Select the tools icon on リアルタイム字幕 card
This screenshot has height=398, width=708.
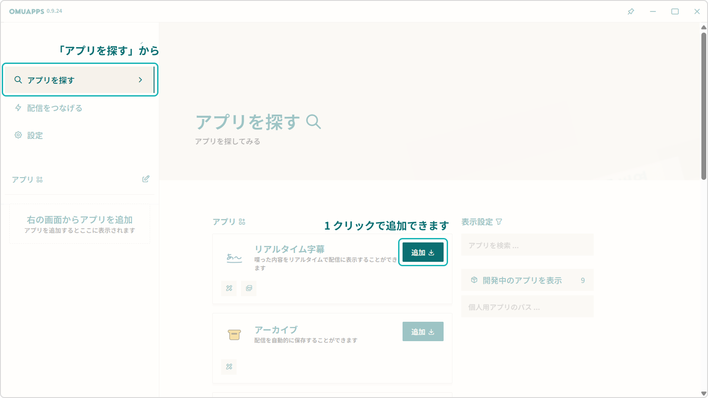point(229,289)
